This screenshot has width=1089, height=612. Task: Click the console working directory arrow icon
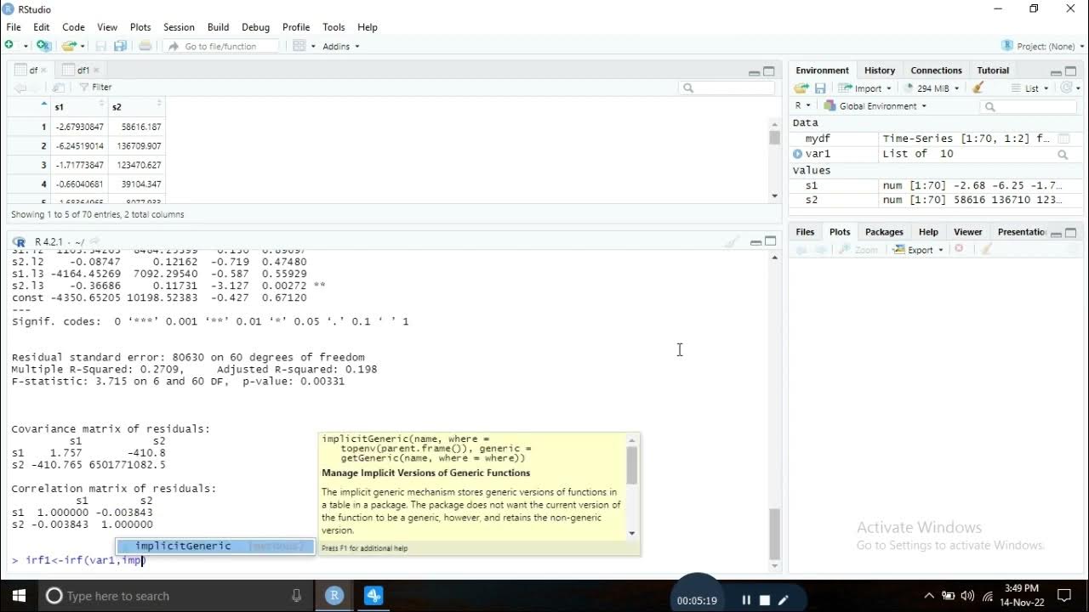pos(94,242)
